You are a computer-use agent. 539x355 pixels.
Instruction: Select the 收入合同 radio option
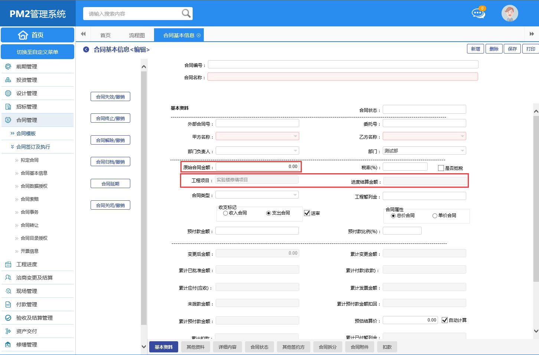pos(225,213)
